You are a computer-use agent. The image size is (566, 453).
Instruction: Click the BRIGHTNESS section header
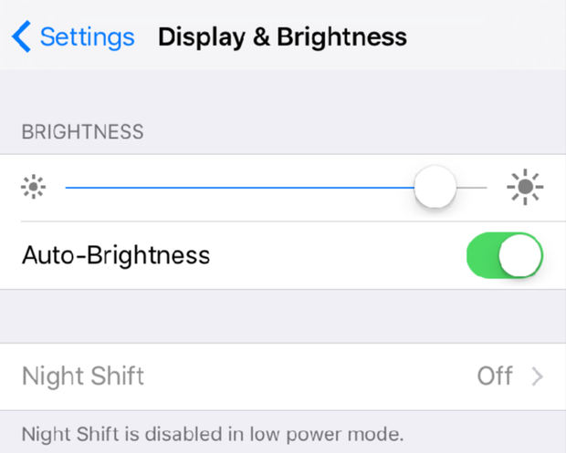coord(83,131)
